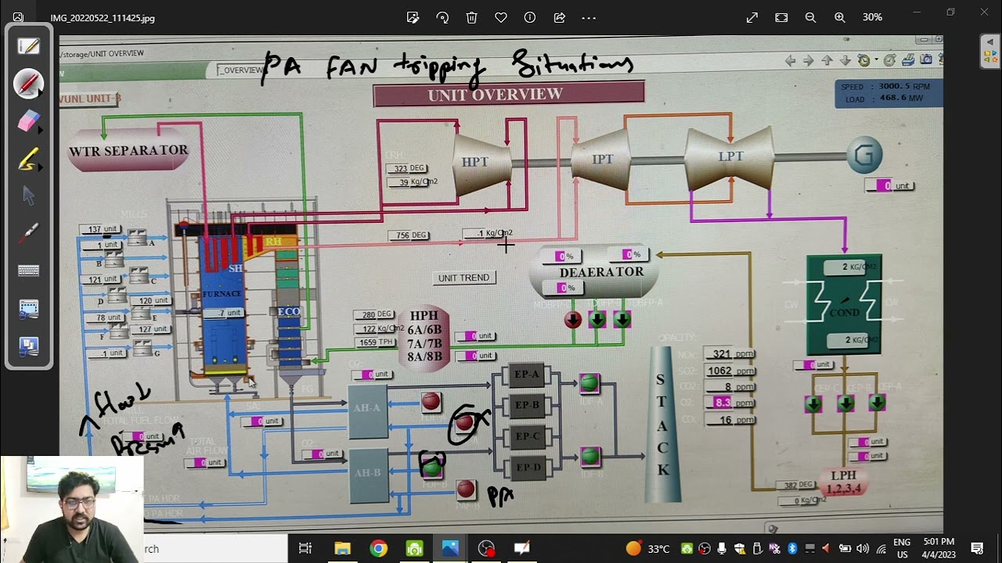
Task: Click the EP-C precipitator box
Action: click(x=527, y=436)
